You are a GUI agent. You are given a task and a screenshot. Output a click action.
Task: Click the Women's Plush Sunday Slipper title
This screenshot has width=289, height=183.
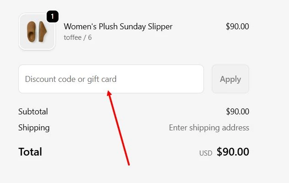(x=118, y=27)
